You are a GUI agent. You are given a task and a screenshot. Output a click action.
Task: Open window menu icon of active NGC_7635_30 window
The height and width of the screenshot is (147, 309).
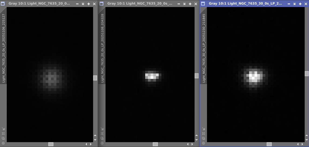tap(203, 3)
